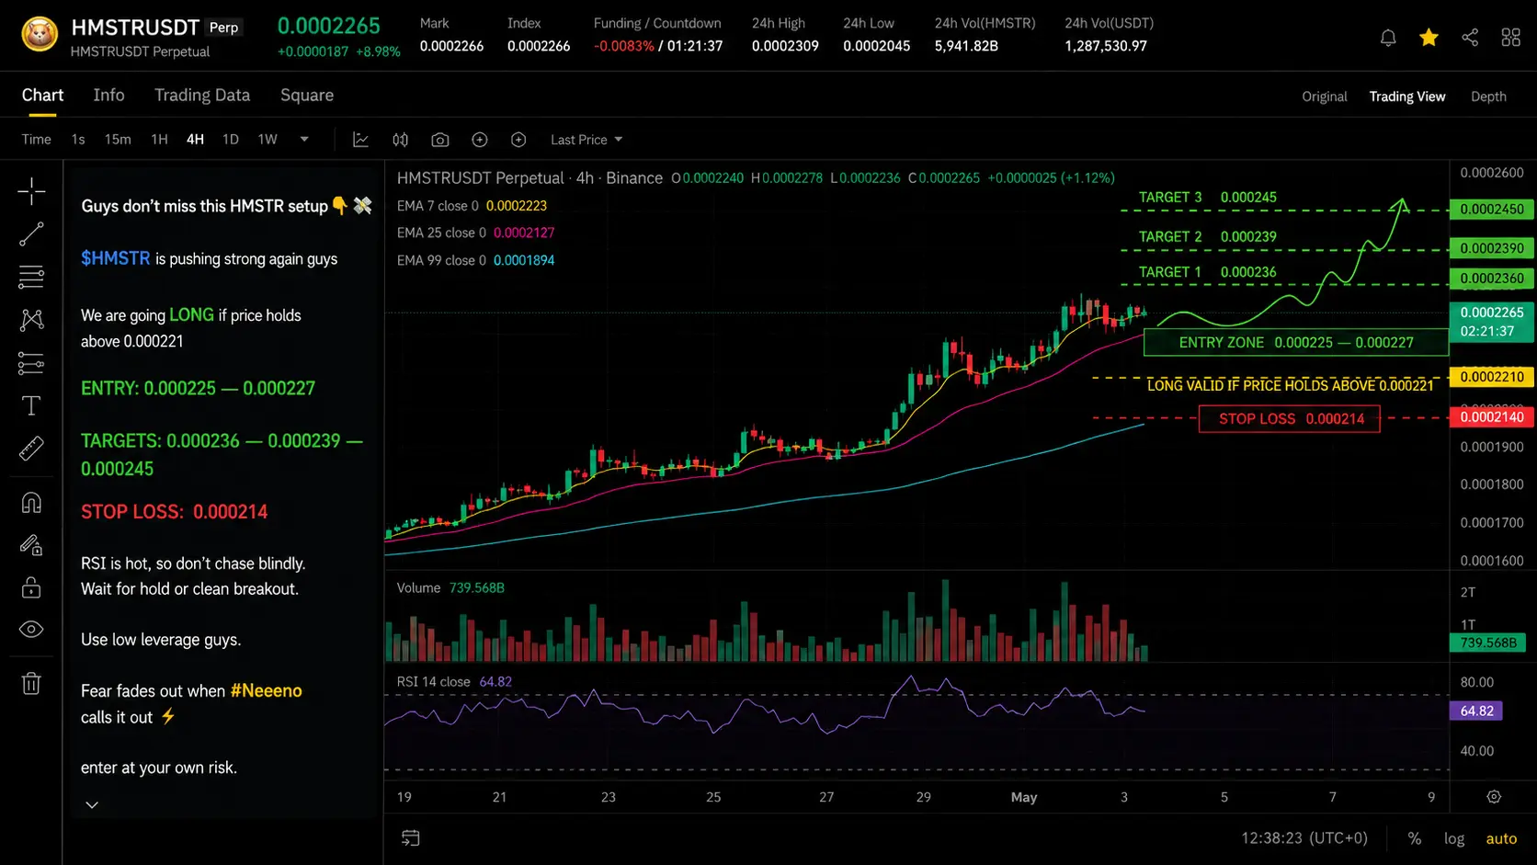Open the go-to-date calendar icon
The height and width of the screenshot is (865, 1537).
(411, 837)
